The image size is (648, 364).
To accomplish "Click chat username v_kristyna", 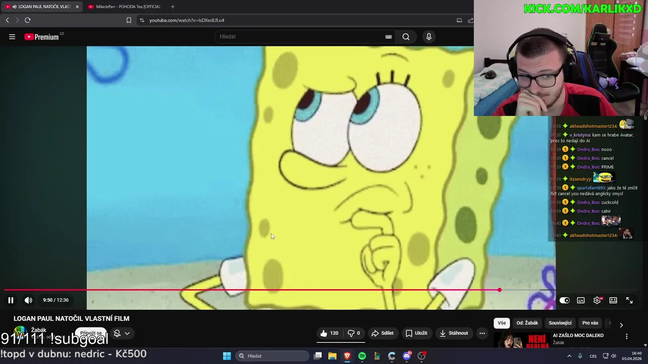I will click(580, 135).
